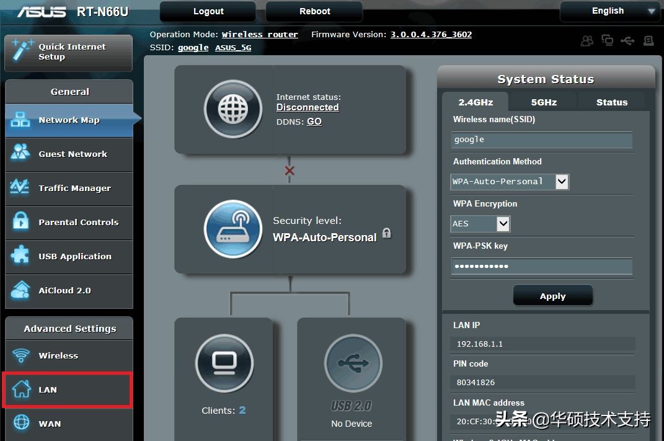Open Network Map menu item
This screenshot has width=664, height=441.
click(69, 120)
